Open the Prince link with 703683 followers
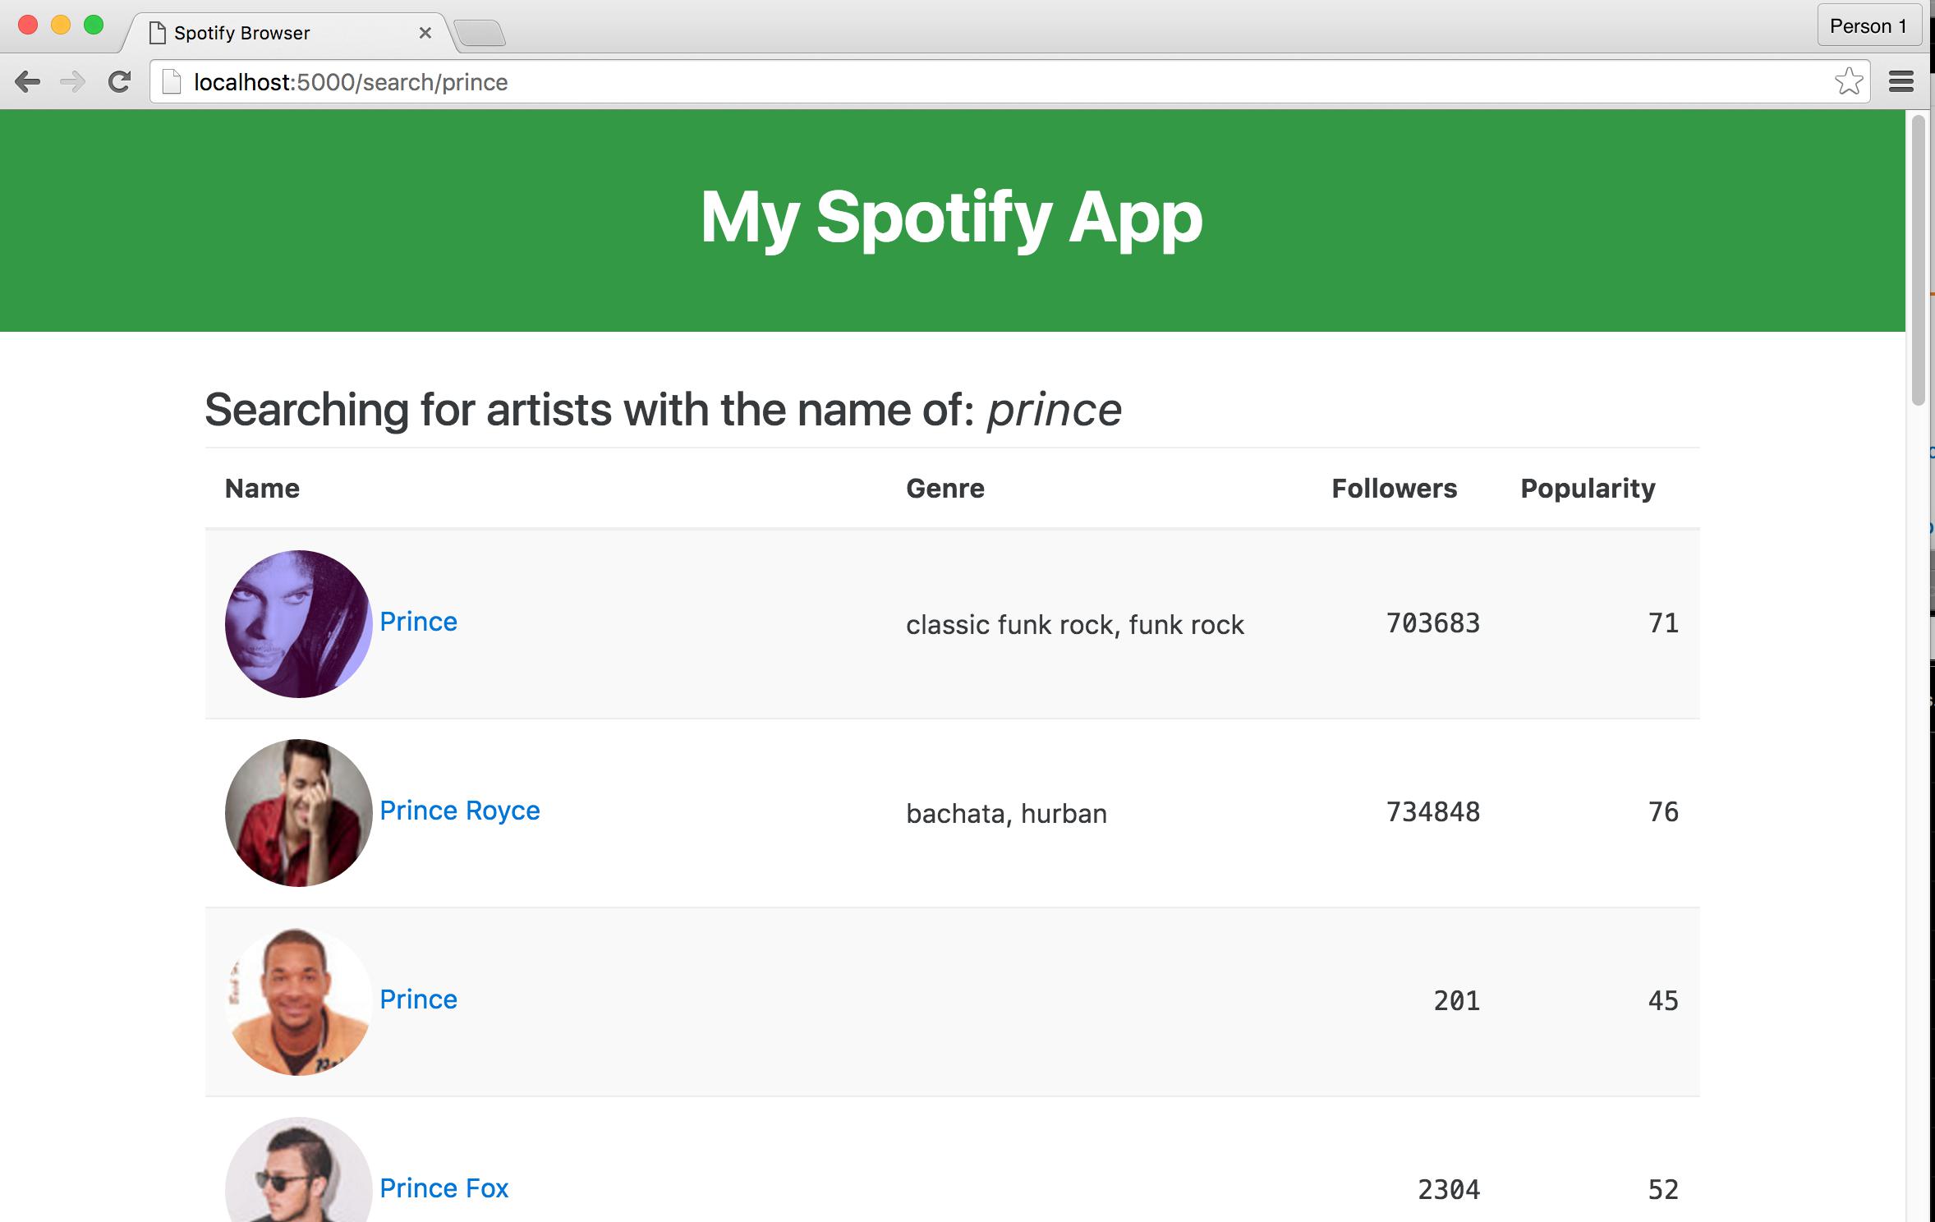The width and height of the screenshot is (1935, 1222). (x=418, y=622)
